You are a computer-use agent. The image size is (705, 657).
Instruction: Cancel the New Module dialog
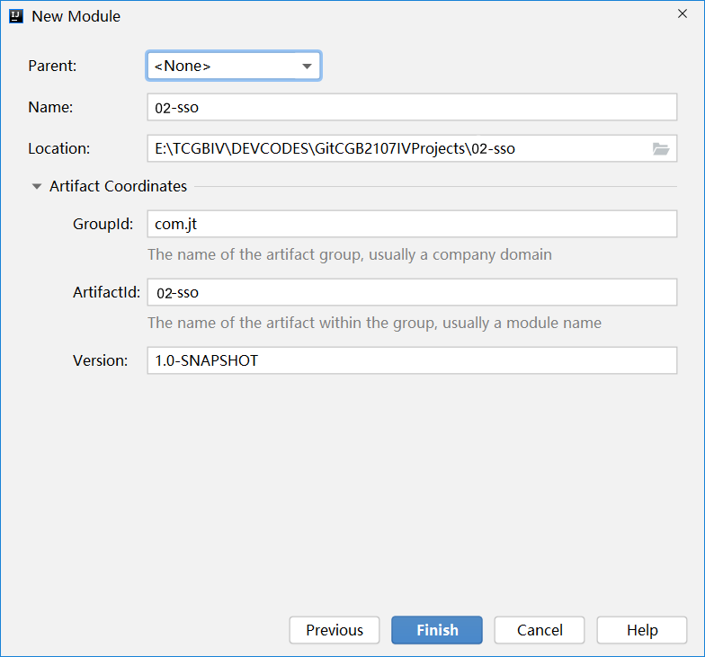[540, 630]
